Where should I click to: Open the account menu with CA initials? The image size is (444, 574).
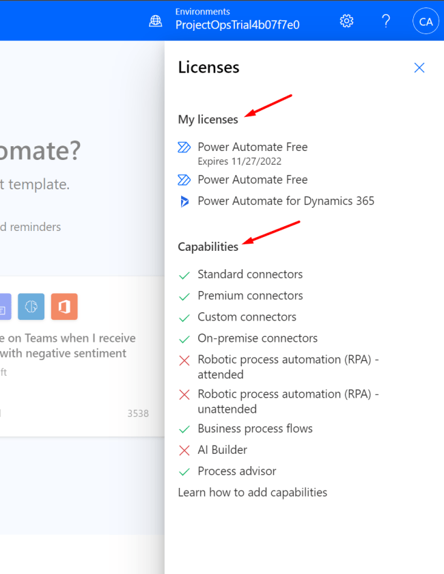[426, 21]
